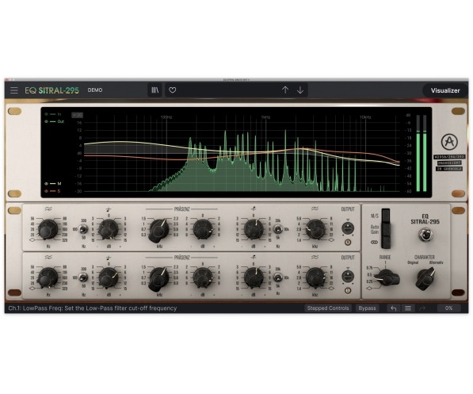Hide the Out spectrum via eye icon
The width and height of the screenshot is (473, 394).
(46, 121)
